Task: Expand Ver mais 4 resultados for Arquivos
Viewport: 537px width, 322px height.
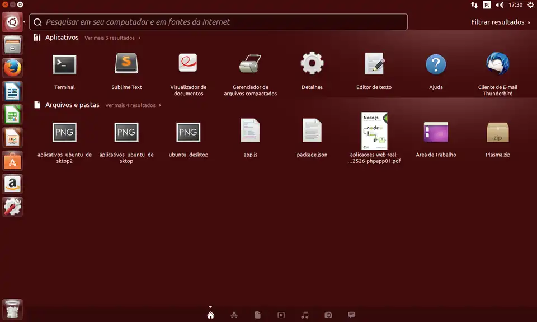Action: click(133, 105)
